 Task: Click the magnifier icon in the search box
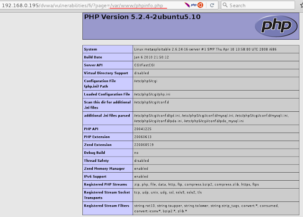click(x=225, y=5)
